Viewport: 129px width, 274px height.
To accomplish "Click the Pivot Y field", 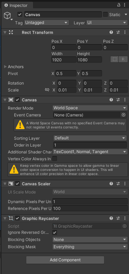I will point(91,73).
